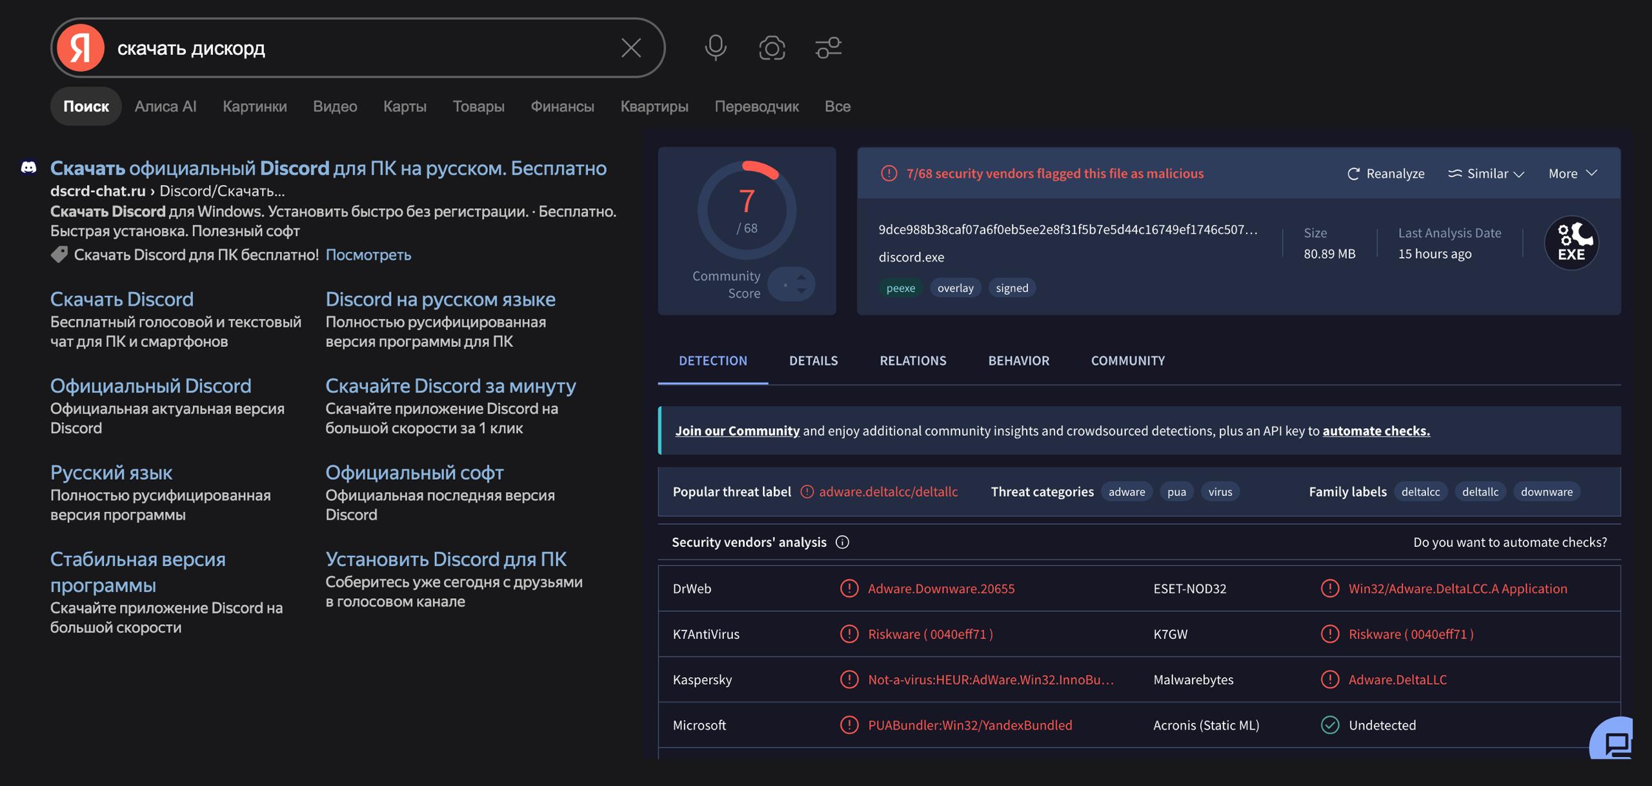Select the Поиск search tab

86,106
